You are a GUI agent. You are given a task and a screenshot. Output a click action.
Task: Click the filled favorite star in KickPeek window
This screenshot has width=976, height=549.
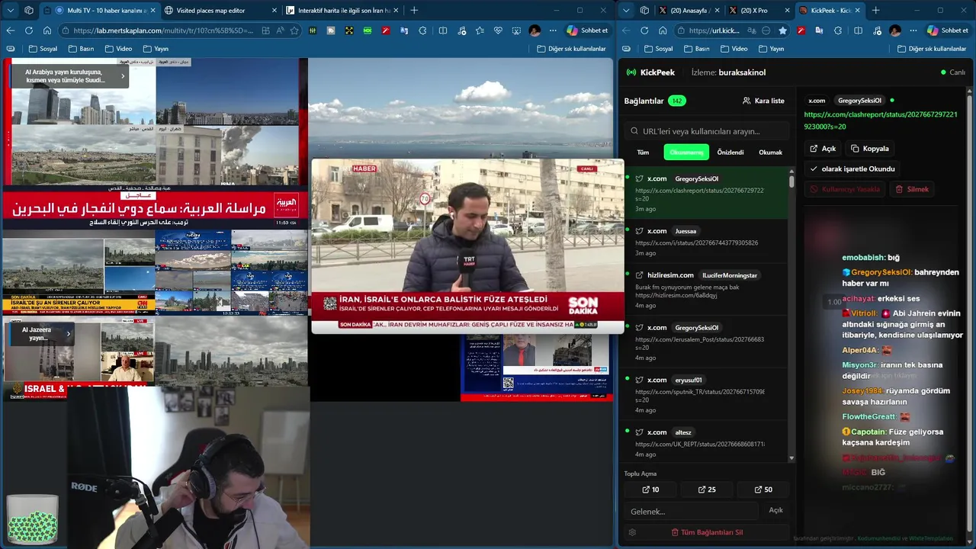point(782,30)
